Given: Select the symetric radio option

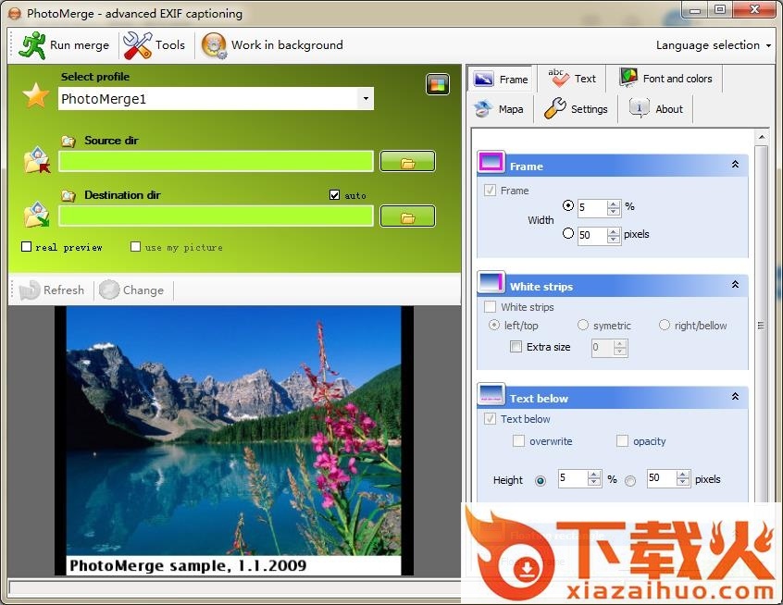Looking at the screenshot, I should pos(583,325).
